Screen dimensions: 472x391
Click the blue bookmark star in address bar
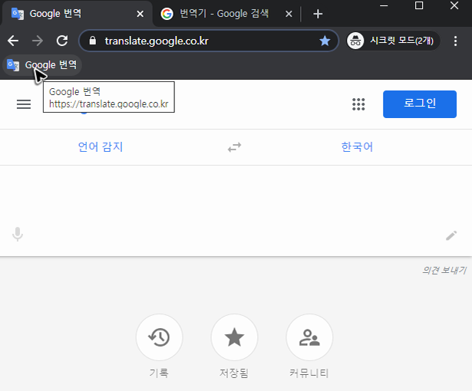pyautogui.click(x=325, y=41)
